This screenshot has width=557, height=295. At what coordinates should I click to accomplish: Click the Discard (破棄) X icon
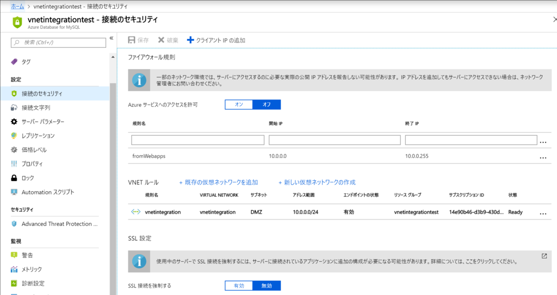coord(161,40)
